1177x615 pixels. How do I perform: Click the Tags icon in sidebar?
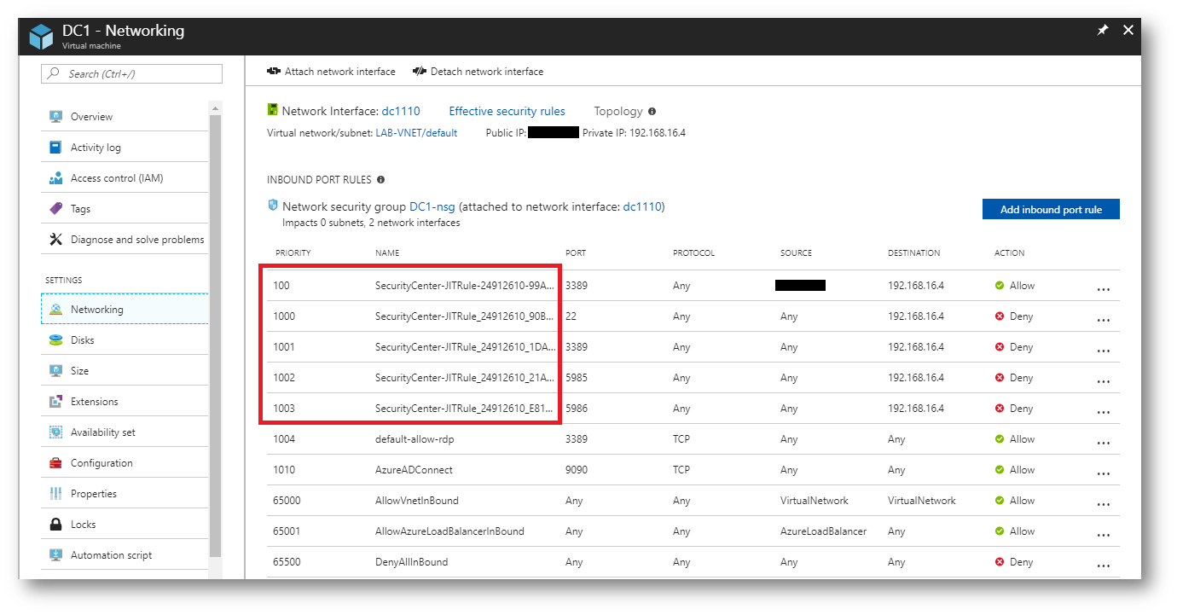(55, 209)
